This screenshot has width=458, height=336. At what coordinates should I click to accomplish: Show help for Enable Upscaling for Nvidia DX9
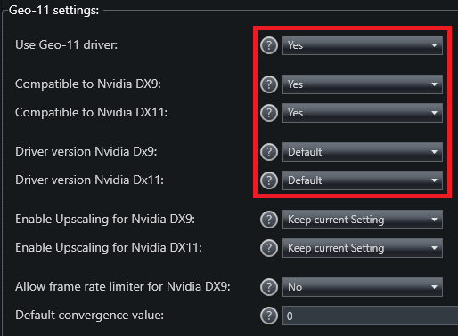click(x=269, y=220)
